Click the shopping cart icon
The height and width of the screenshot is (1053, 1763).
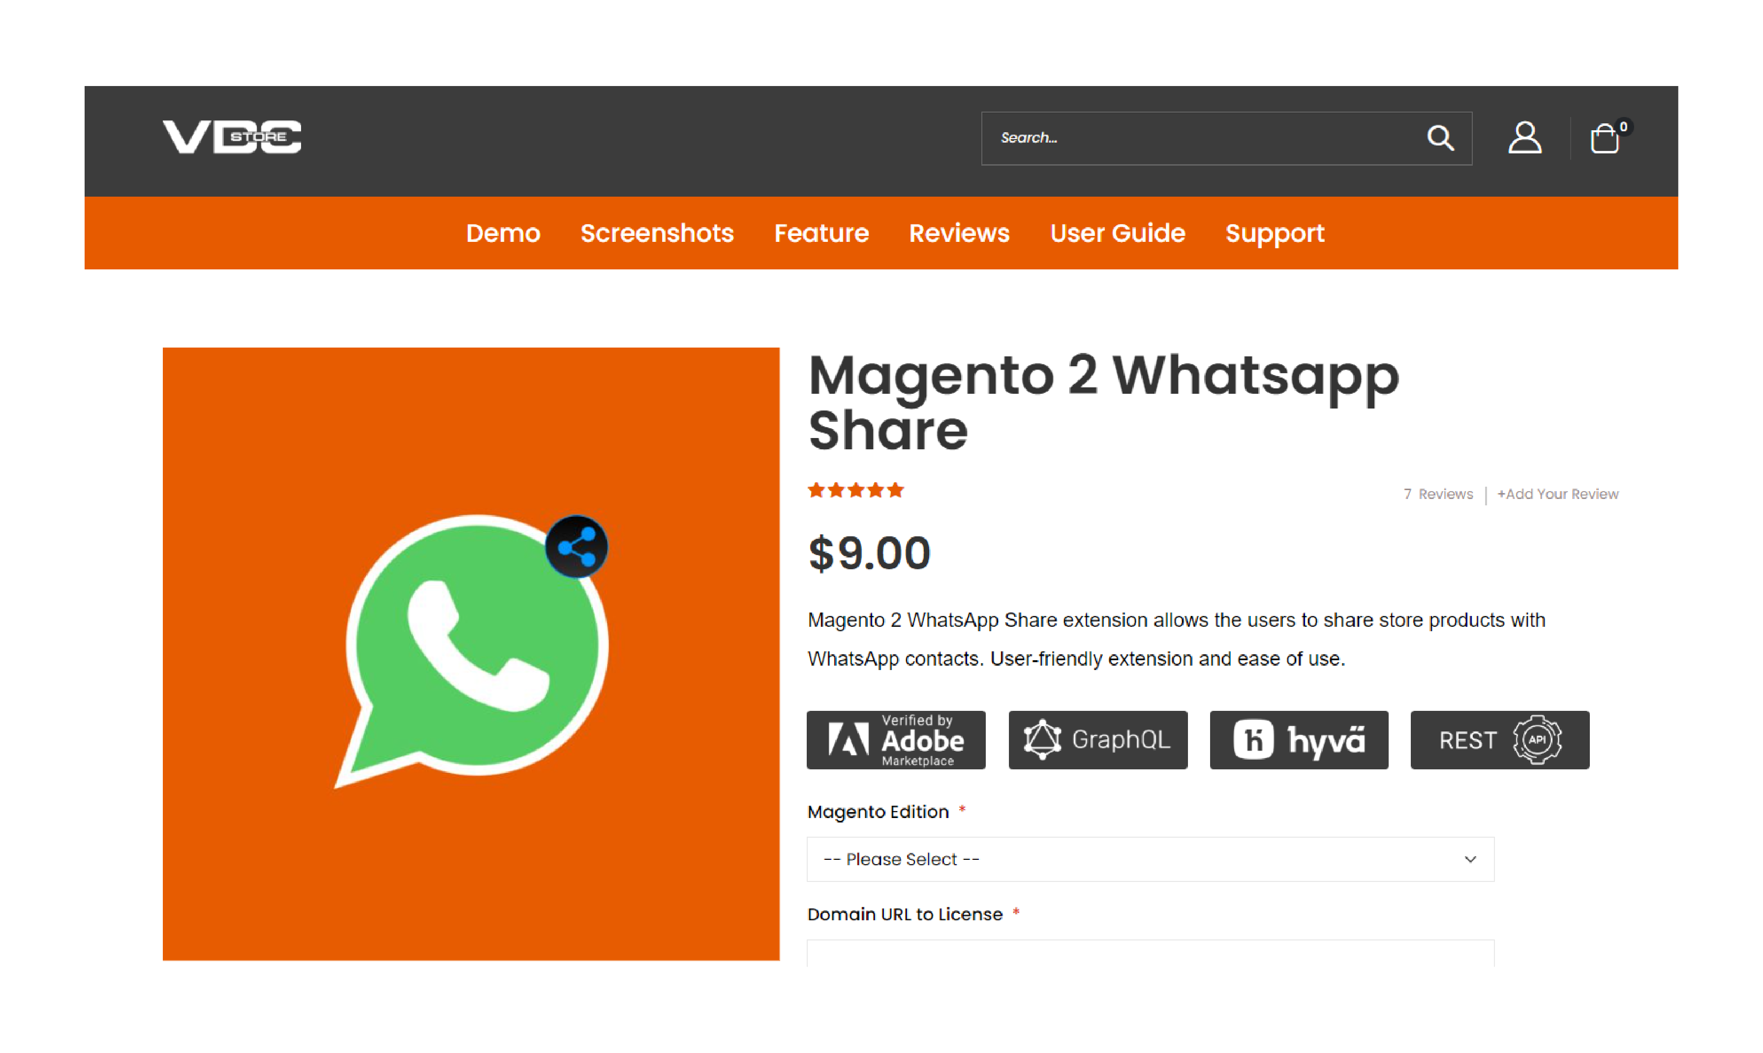coord(1606,138)
